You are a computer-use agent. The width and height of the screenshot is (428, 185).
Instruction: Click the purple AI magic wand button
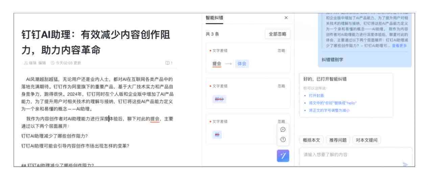tap(283, 156)
